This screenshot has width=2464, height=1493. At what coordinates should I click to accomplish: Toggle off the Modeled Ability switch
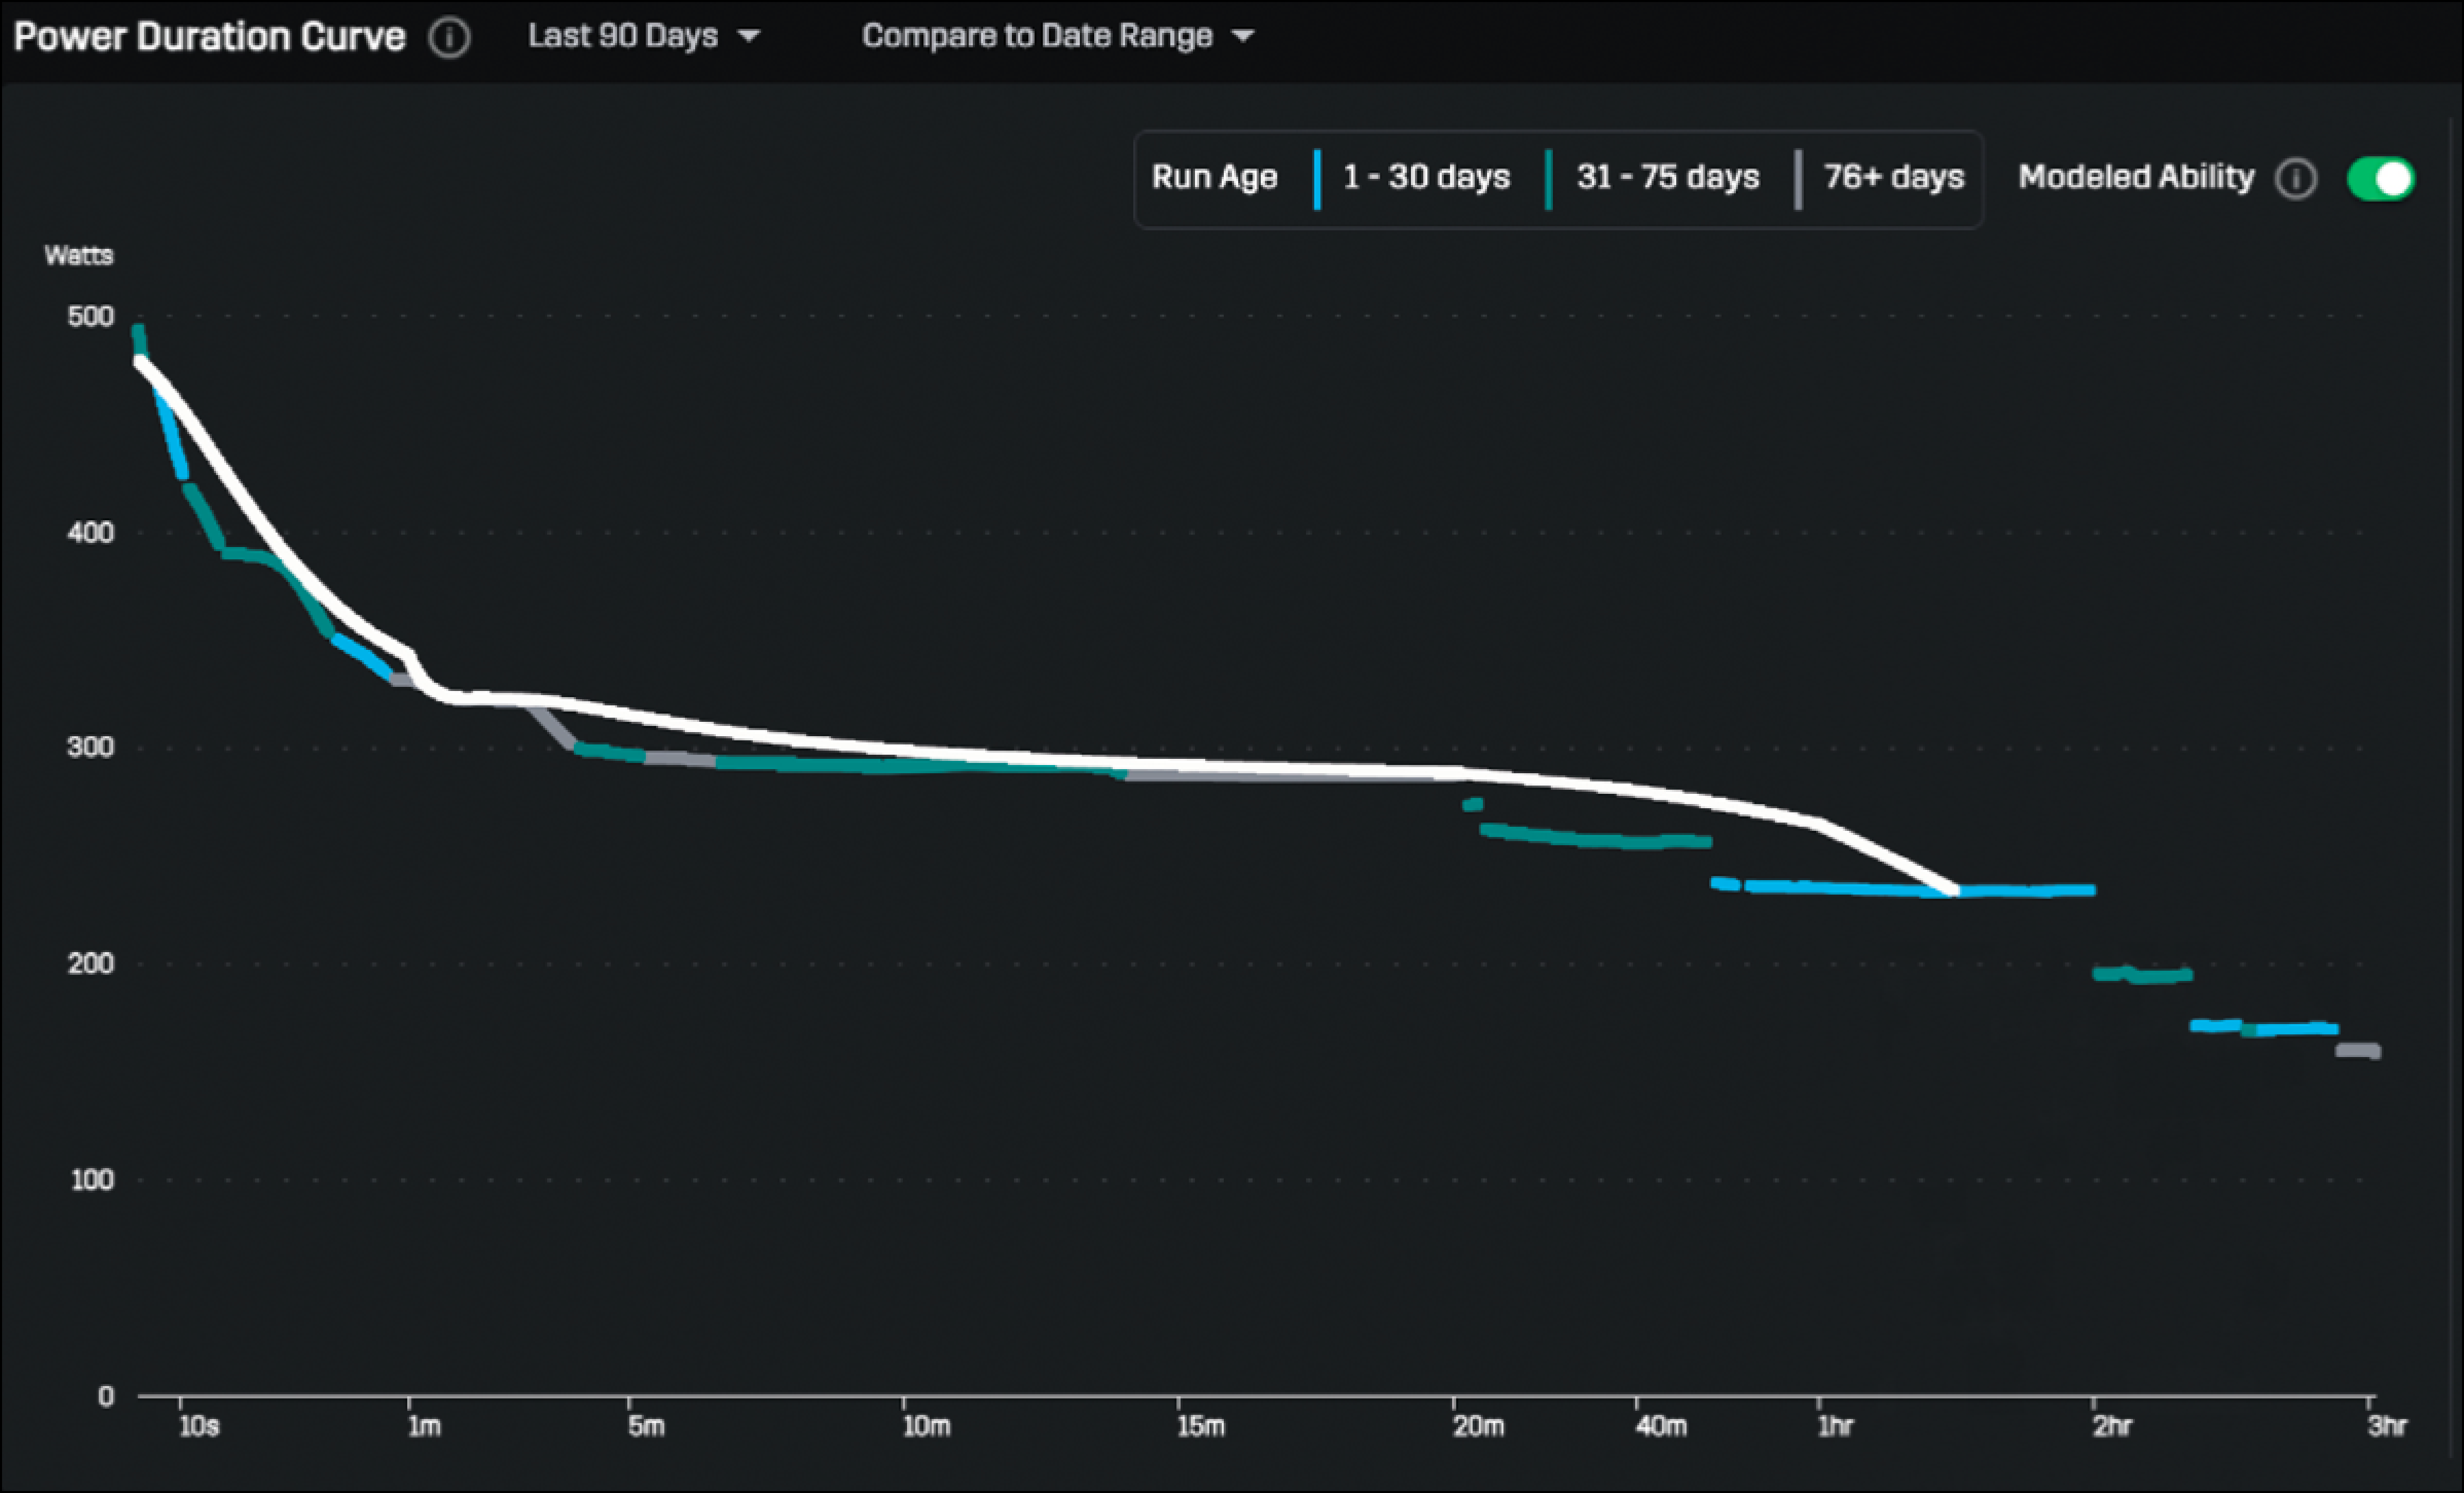point(2381,179)
